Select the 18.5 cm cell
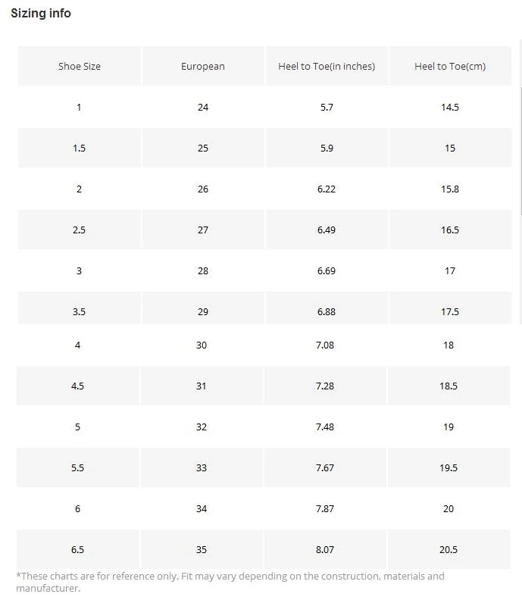Screen dimensions: 522x597 tap(449, 386)
